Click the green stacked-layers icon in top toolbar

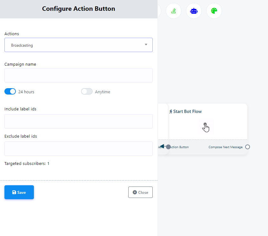174,11
